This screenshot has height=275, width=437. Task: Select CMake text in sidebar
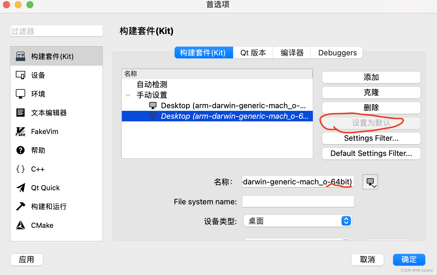point(42,225)
